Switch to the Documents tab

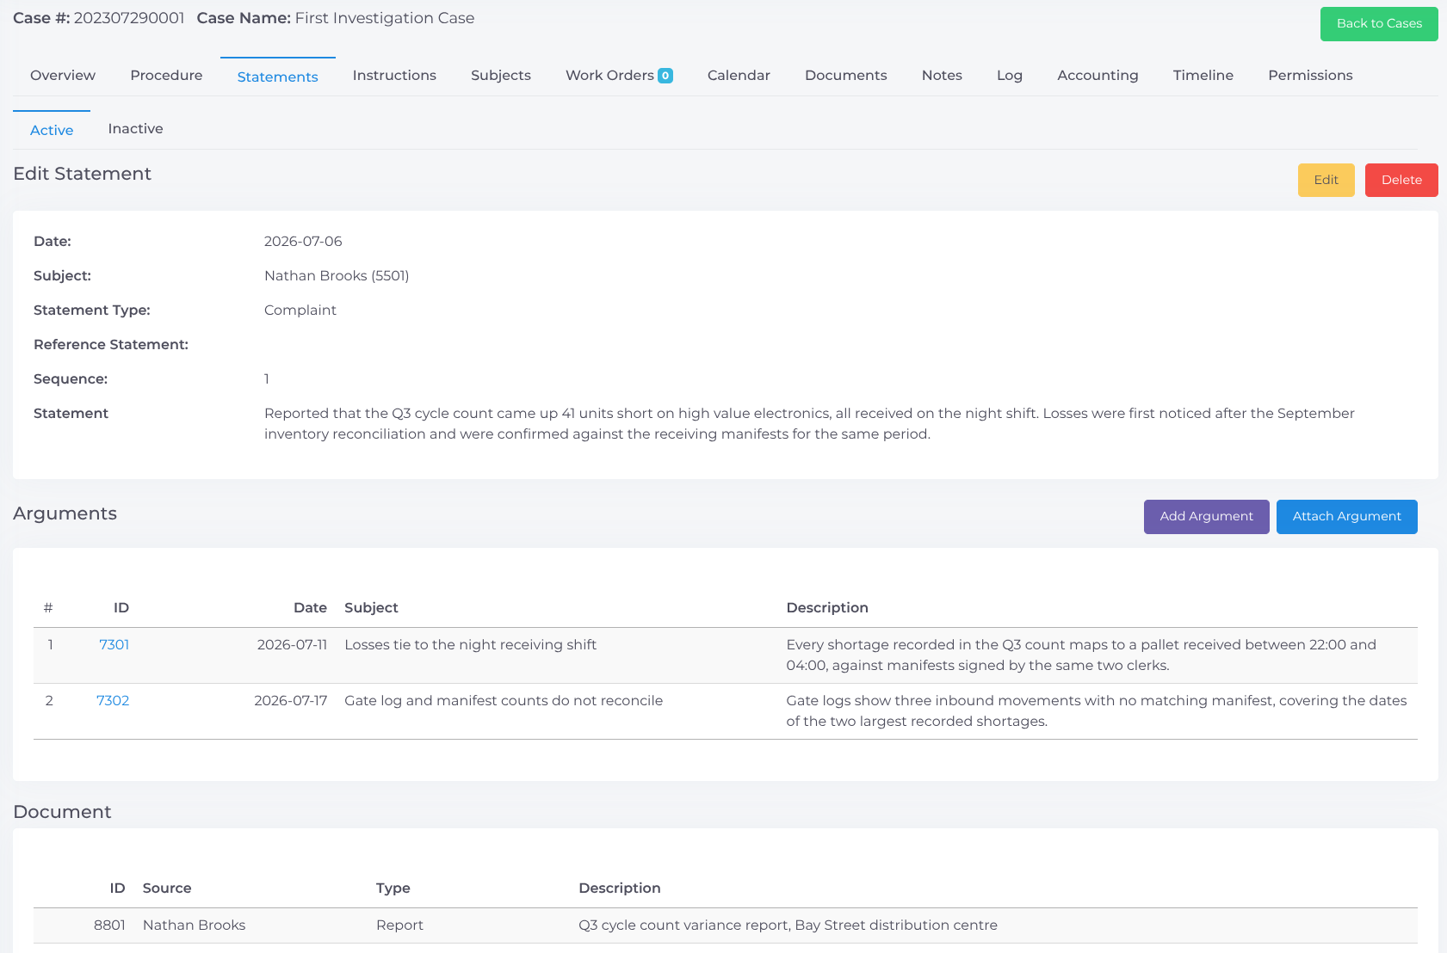tap(845, 76)
